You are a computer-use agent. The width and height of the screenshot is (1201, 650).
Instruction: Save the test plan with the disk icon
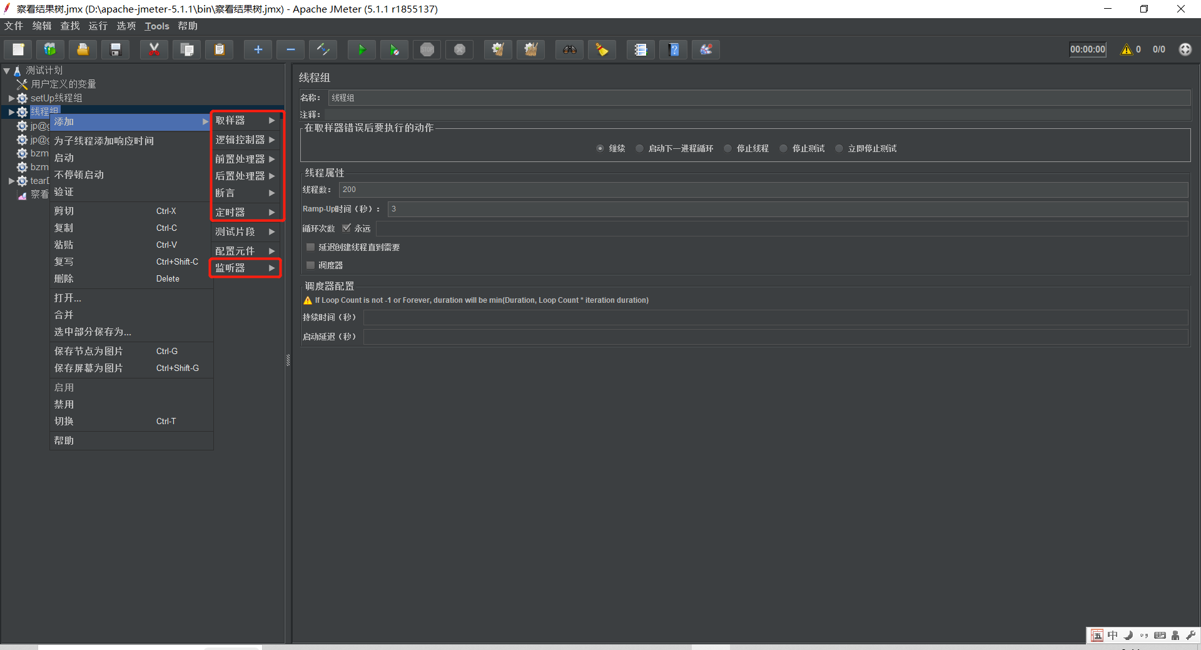click(115, 49)
